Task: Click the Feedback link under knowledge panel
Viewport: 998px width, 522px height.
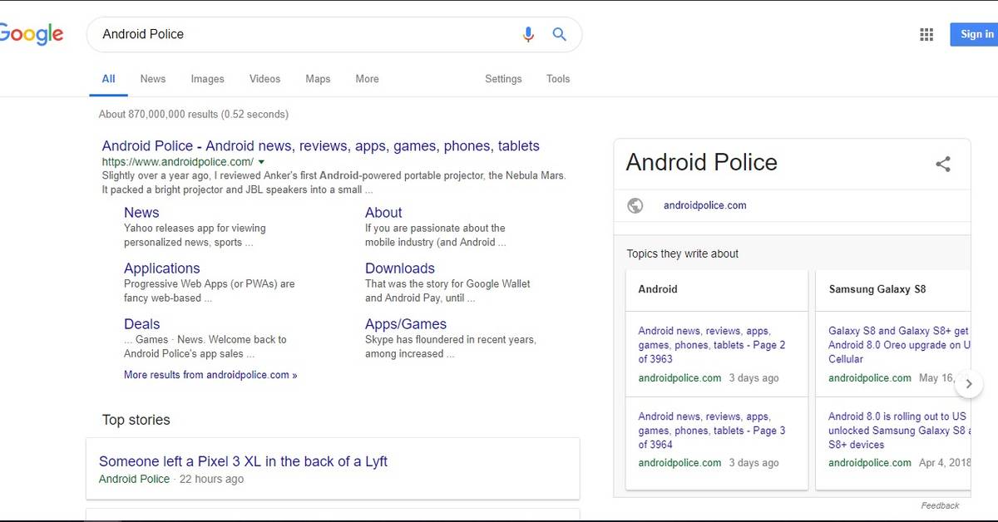Action: 940,505
